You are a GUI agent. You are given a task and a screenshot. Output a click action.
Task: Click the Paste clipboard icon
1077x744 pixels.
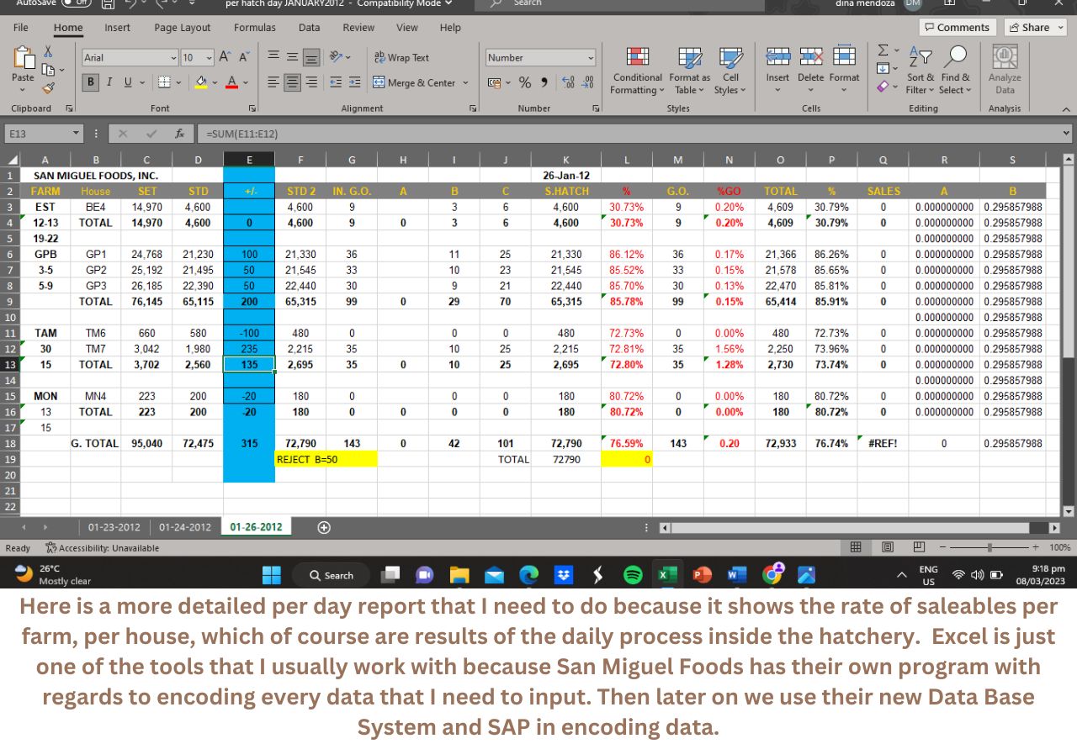[x=23, y=59]
